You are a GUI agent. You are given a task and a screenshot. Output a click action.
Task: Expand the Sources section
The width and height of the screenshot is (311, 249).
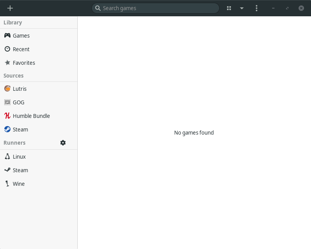[14, 75]
